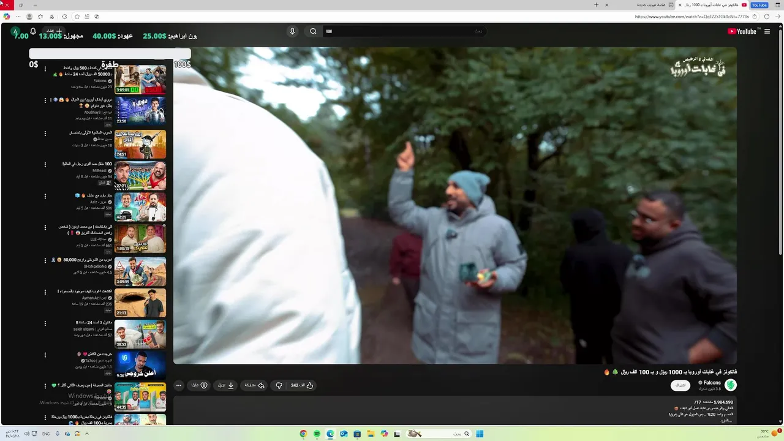Open the account avatar menu
784x441 pixels.
click(x=15, y=31)
